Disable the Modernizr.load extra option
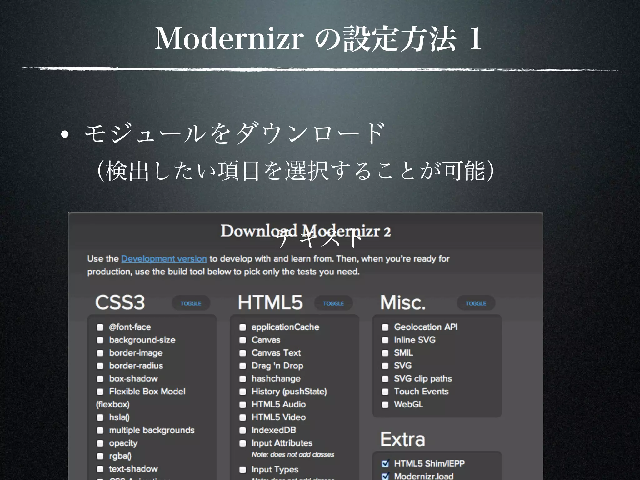The image size is (640, 480). tap(386, 476)
